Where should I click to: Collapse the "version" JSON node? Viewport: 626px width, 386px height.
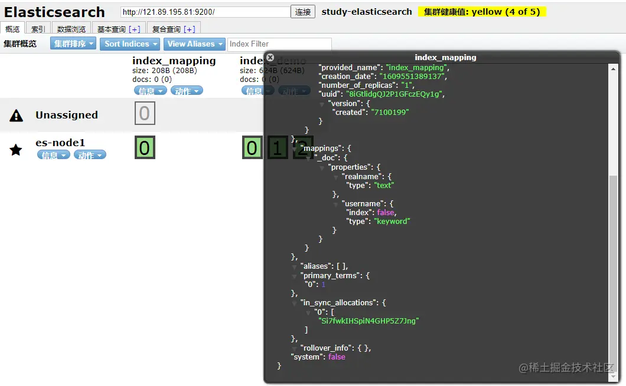point(322,104)
